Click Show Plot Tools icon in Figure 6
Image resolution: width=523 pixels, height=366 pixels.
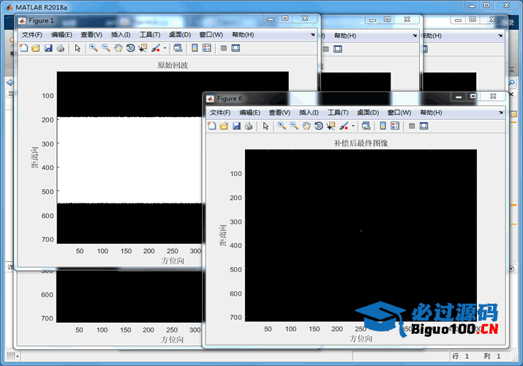click(424, 126)
